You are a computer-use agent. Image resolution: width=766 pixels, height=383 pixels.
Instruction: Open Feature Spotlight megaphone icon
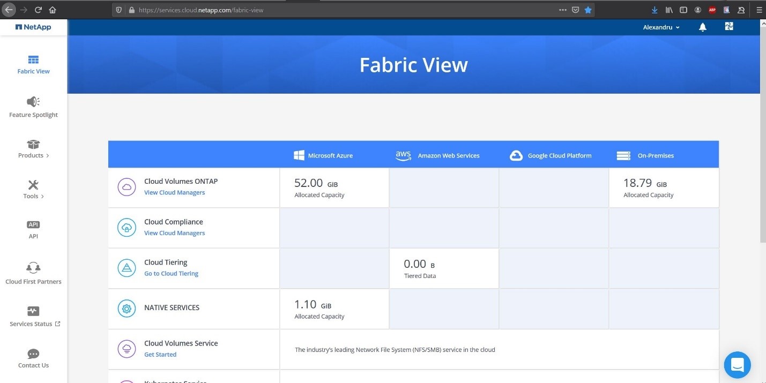[x=33, y=102]
